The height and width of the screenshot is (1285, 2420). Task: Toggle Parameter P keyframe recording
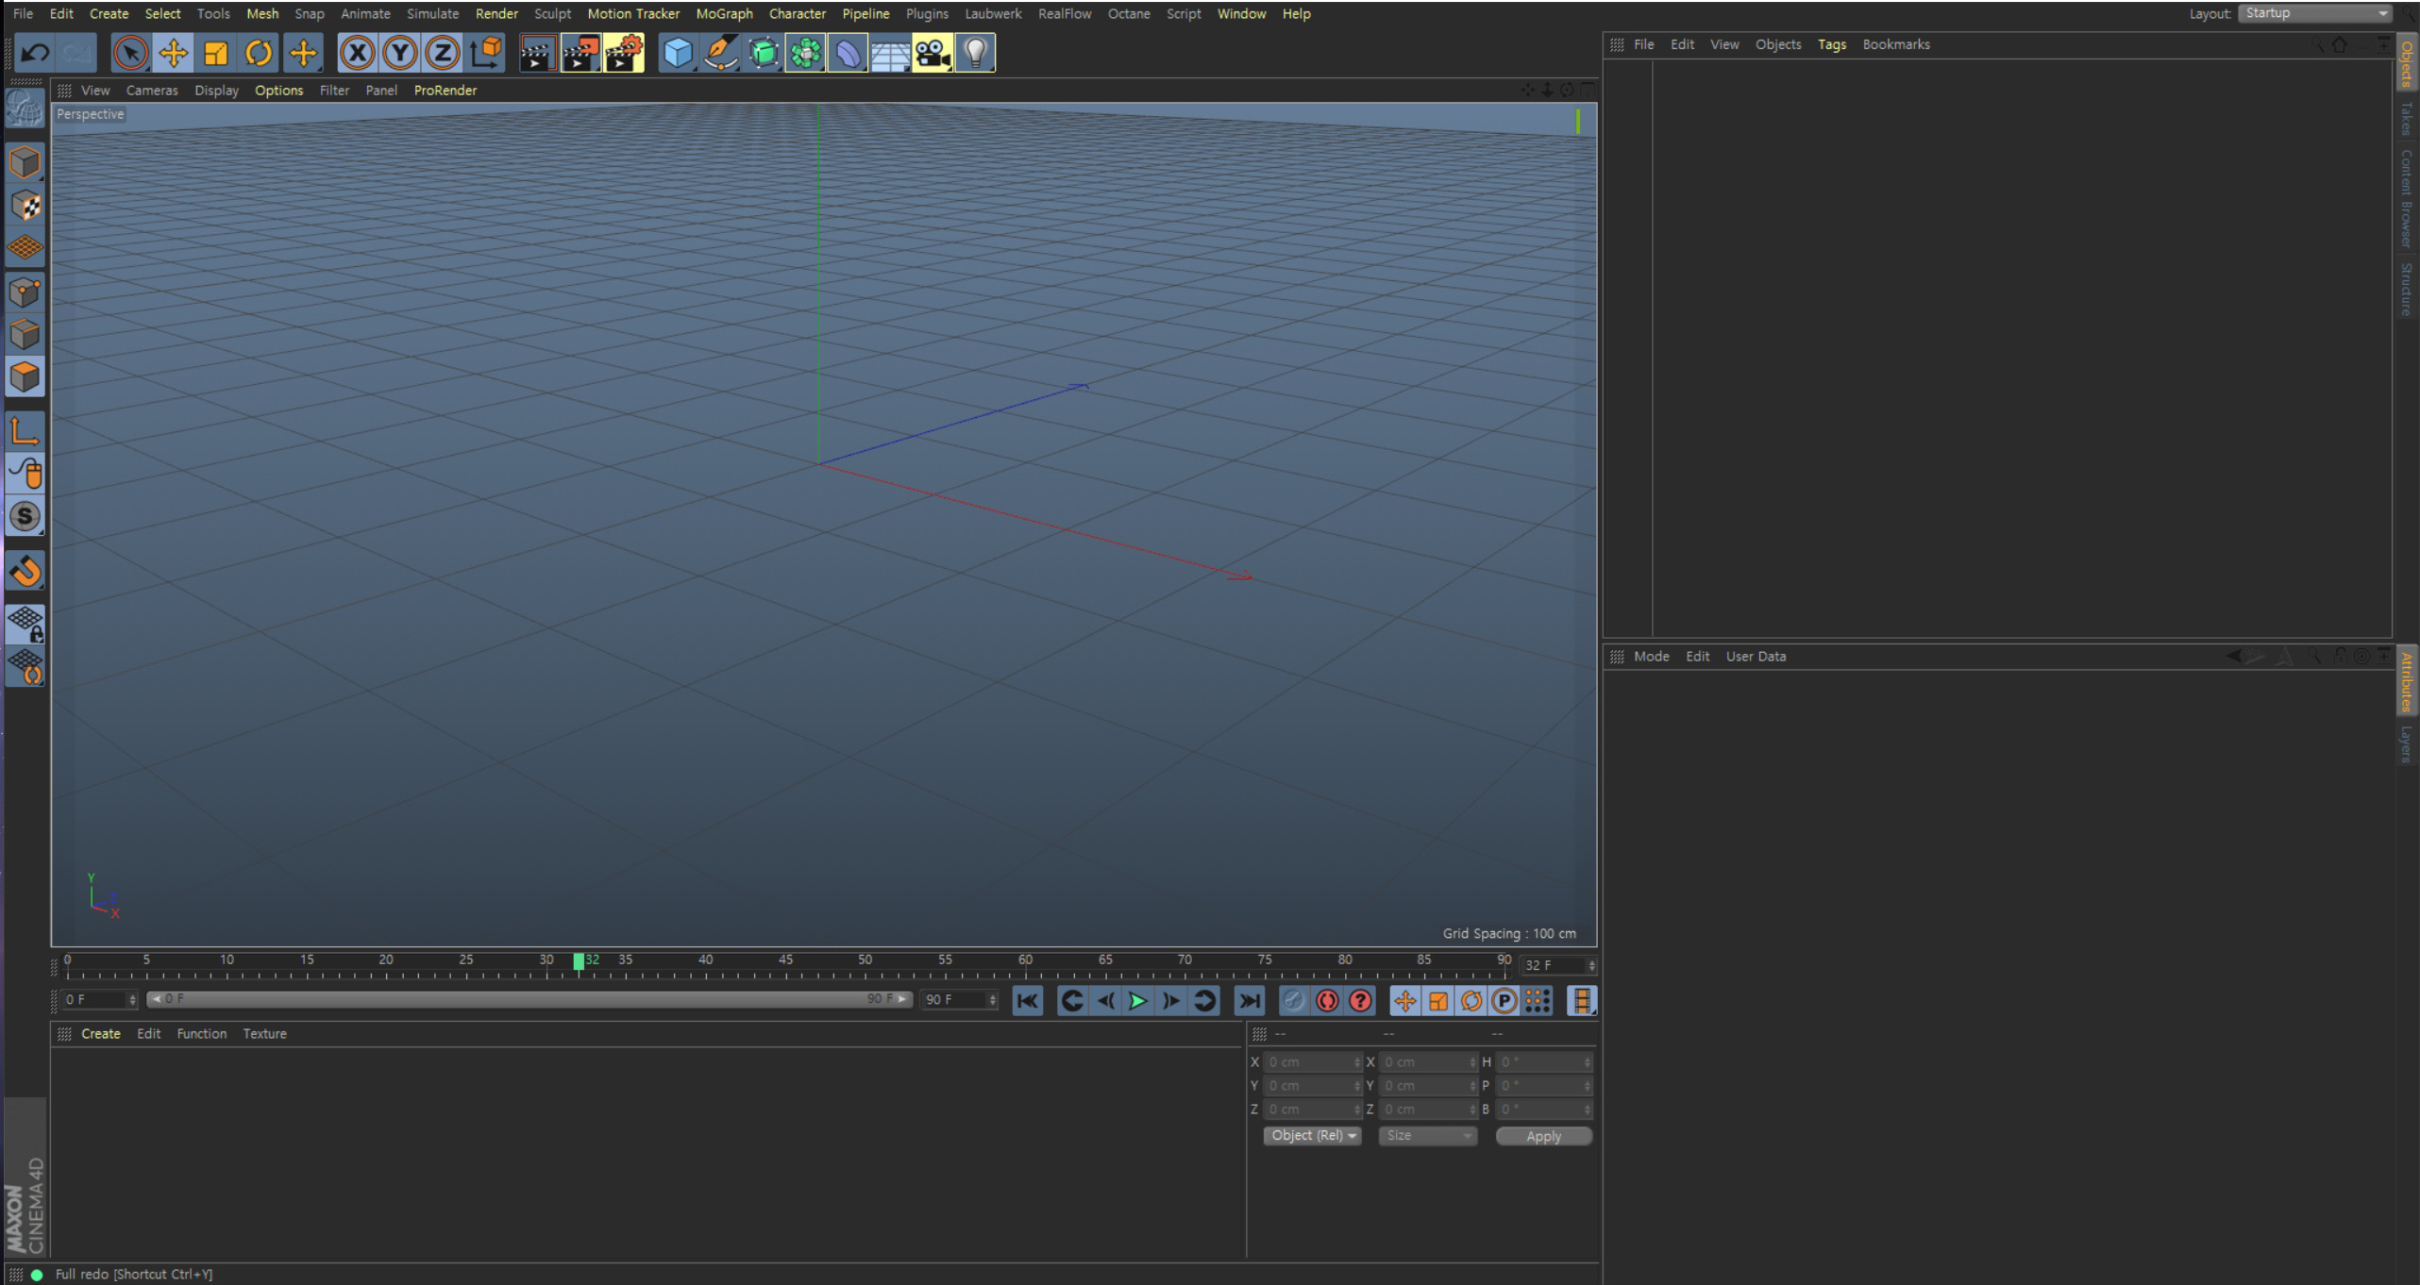[1504, 1001]
